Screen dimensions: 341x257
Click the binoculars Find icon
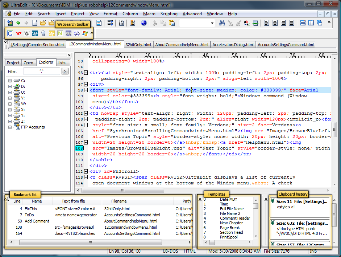(x=222, y=23)
